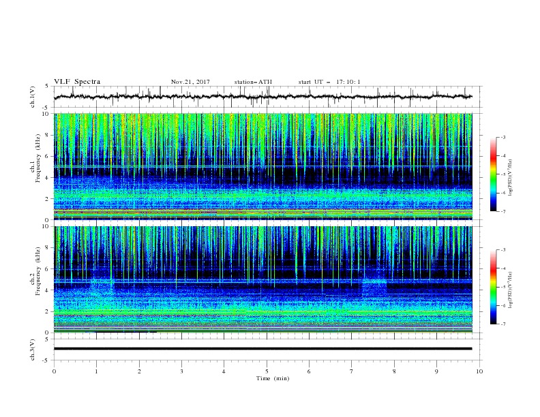The height and width of the screenshot is (417, 540).
Task: Click the time axis tick label "9"
Action: click(436, 371)
